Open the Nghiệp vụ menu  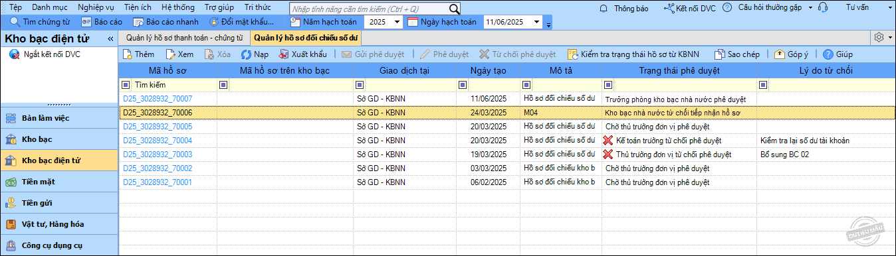point(97,7)
